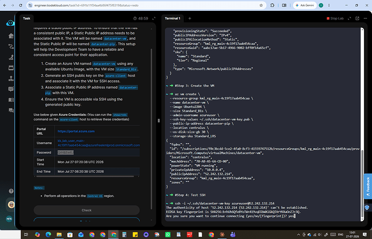Click Ask Gemini button
The width and height of the screenshot is (372, 239).
305,5
